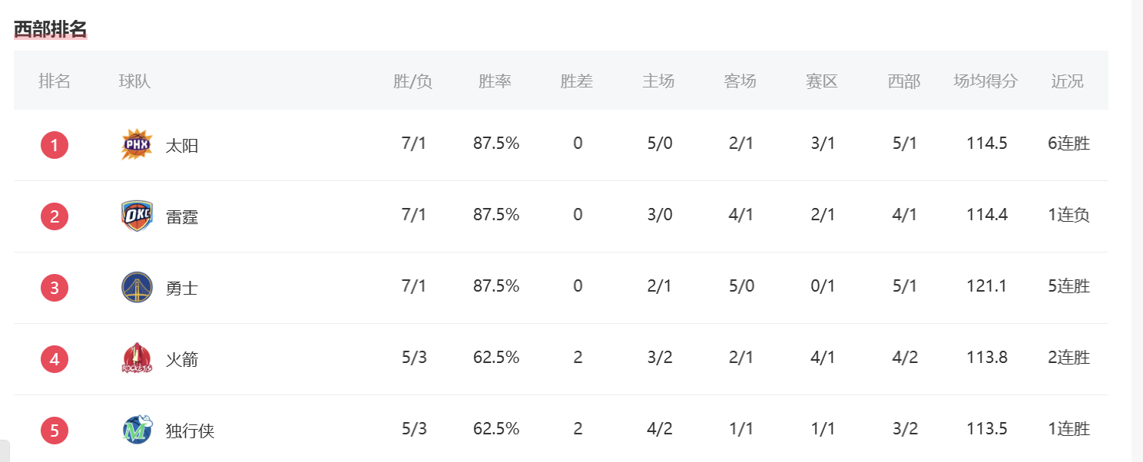
Task: Open the 雷霆 team name link
Action: [182, 216]
